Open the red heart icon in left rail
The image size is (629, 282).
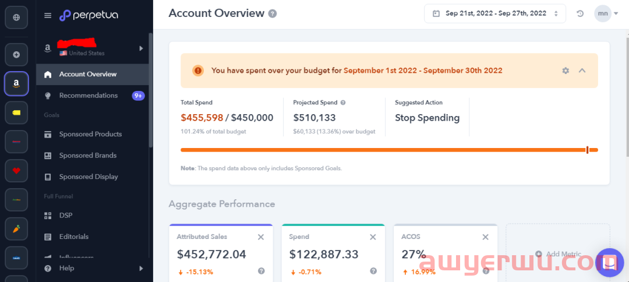tap(16, 171)
